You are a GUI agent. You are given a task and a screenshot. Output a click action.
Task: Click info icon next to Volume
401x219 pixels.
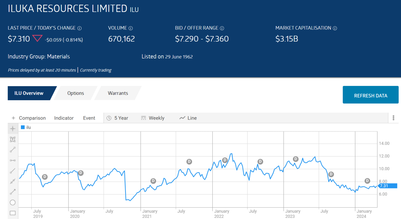point(131,28)
